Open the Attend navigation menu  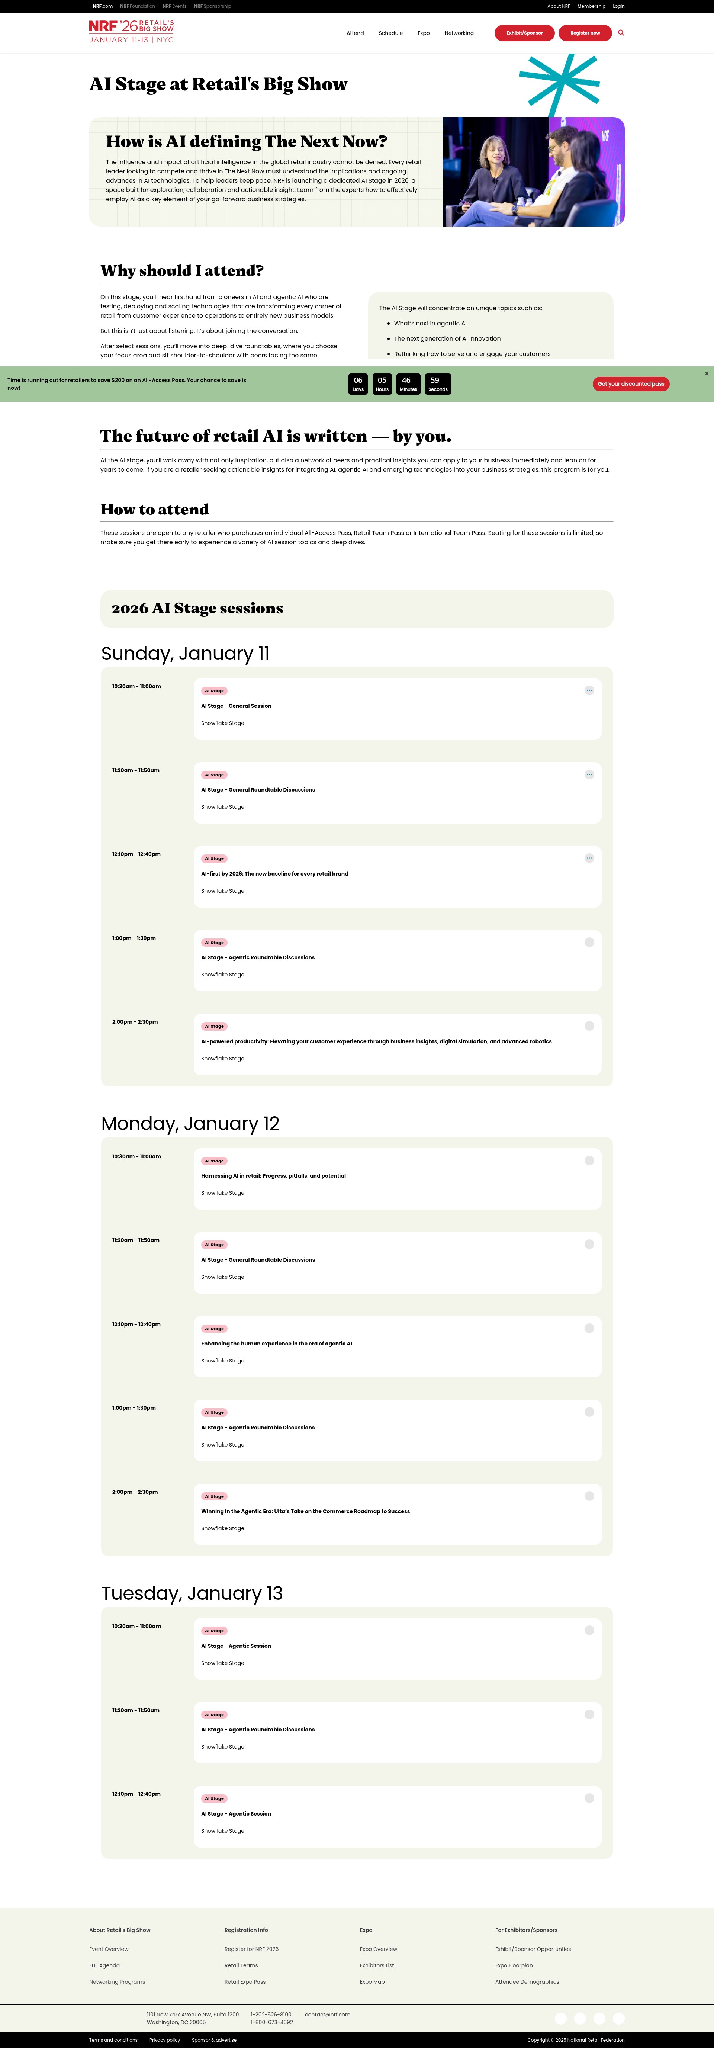click(x=356, y=33)
